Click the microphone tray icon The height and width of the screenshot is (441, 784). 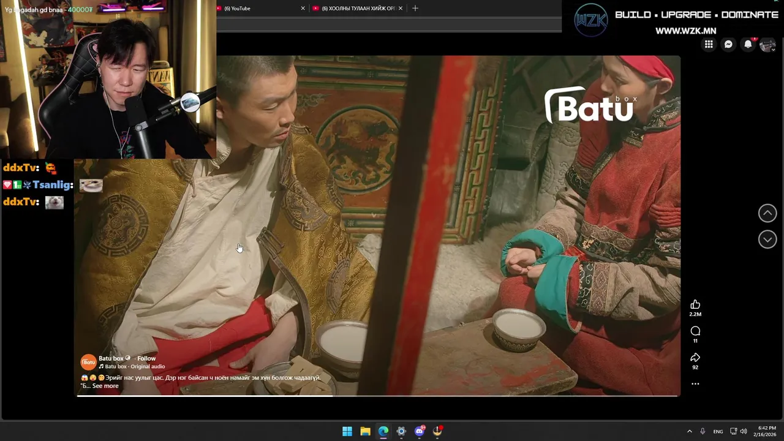(x=703, y=431)
